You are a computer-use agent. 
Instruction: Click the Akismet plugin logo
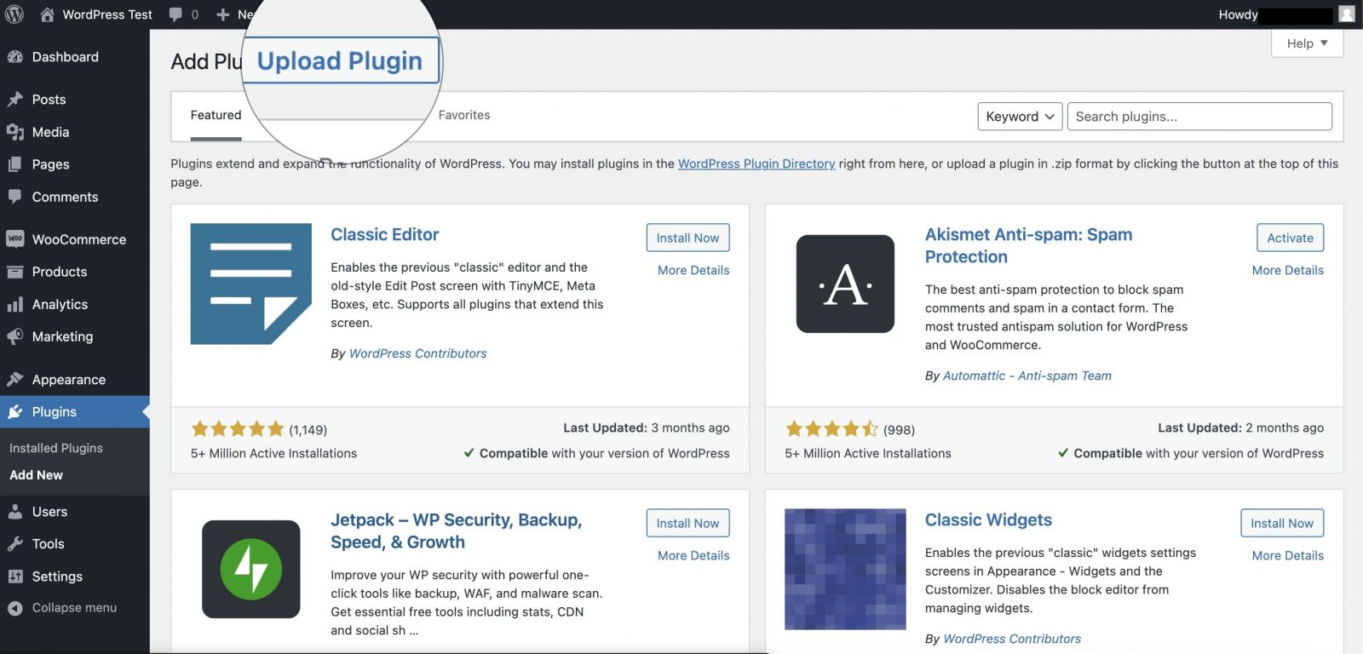coord(845,284)
